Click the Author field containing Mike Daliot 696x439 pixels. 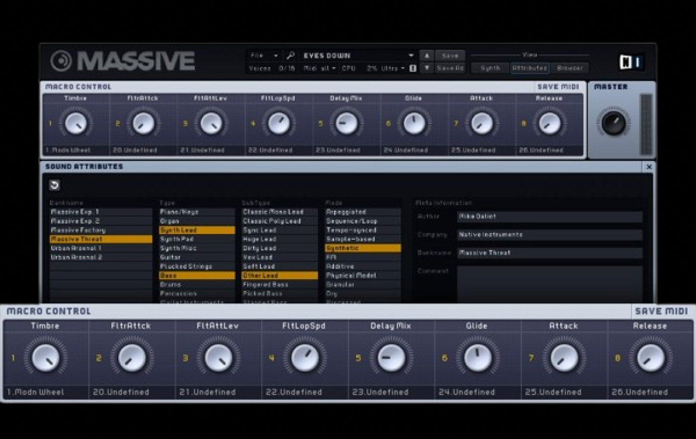(549, 217)
